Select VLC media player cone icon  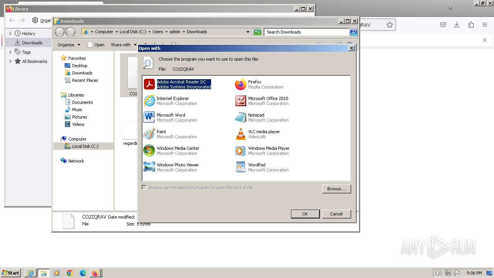[x=240, y=134]
